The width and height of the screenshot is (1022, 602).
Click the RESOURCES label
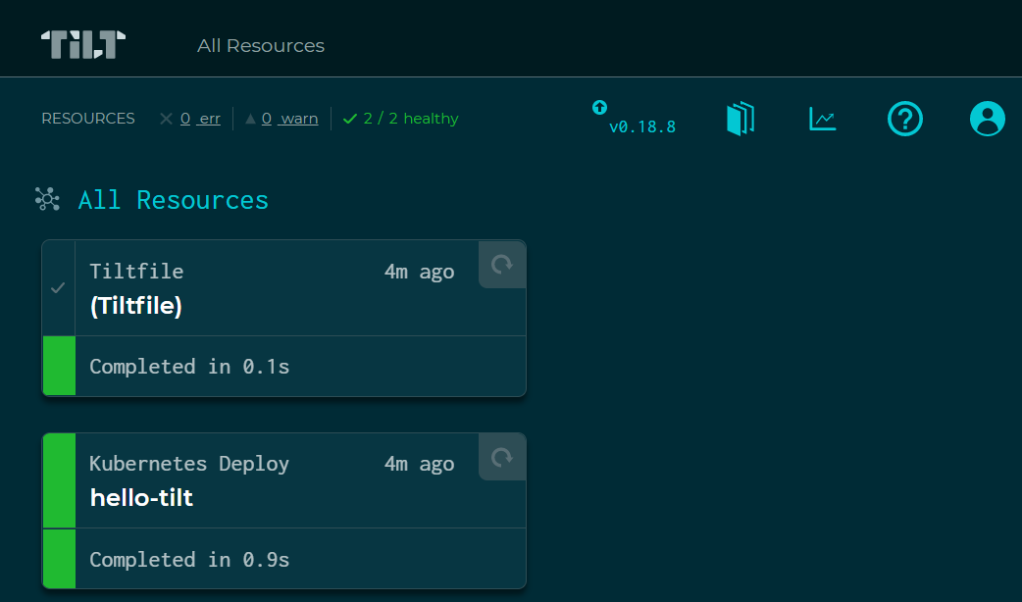[88, 119]
